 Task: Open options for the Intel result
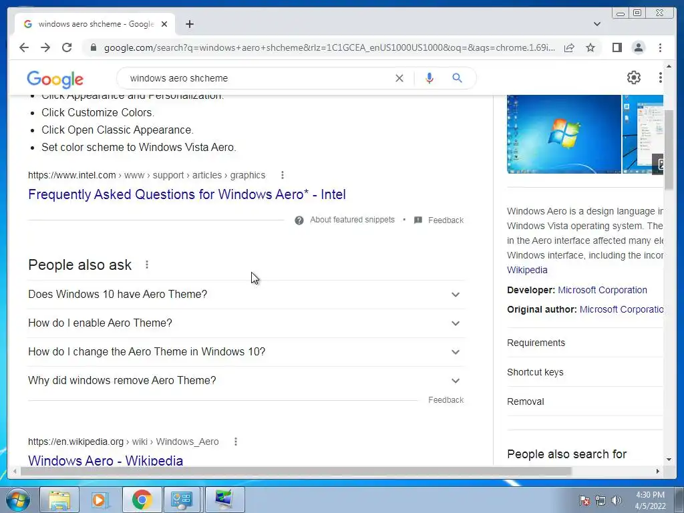click(x=283, y=175)
